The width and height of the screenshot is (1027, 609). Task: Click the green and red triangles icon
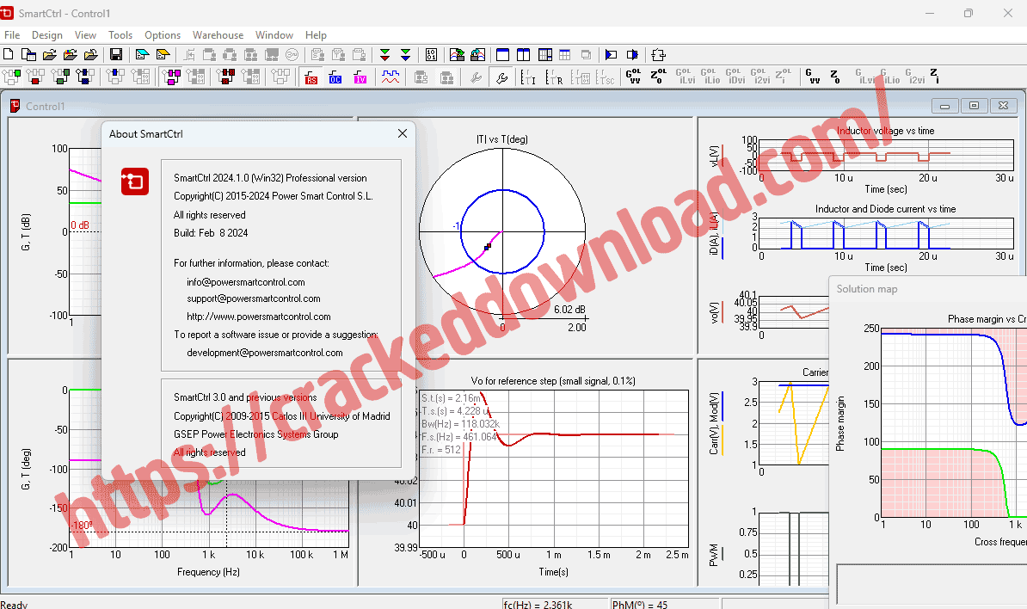(x=385, y=55)
